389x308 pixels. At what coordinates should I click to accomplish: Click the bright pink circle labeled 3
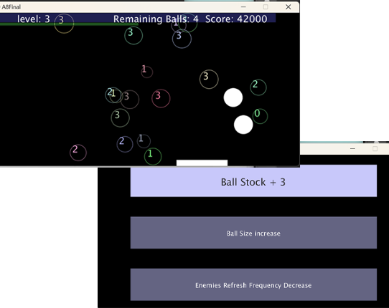[x=161, y=98]
